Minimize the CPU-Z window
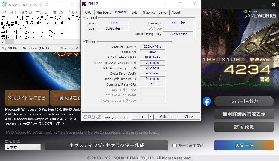Viewport: 279px width, 161px height. click(x=167, y=4)
